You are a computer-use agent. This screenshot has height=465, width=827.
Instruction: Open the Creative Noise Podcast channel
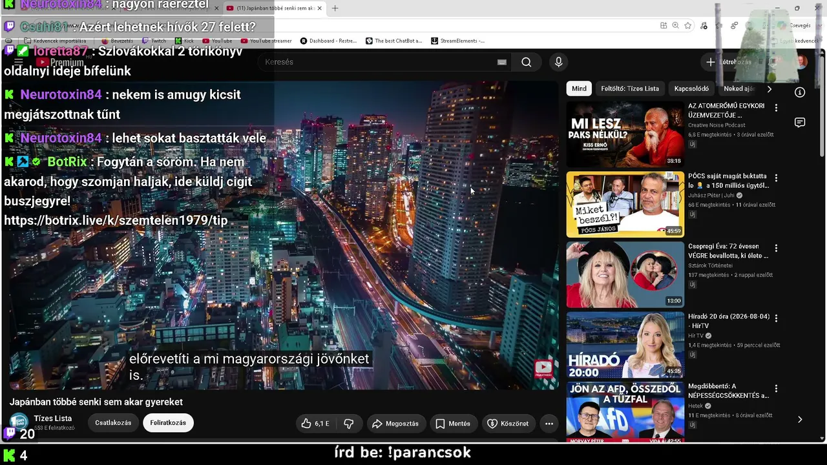(717, 125)
